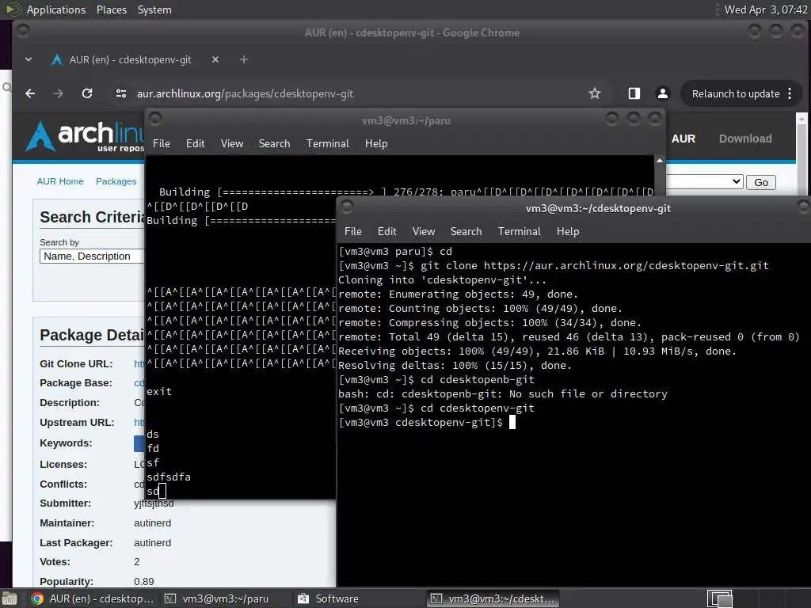Viewport: 811px width, 608px height.
Task: Switch to AUR Chrome taskbar item
Action: tap(93, 598)
